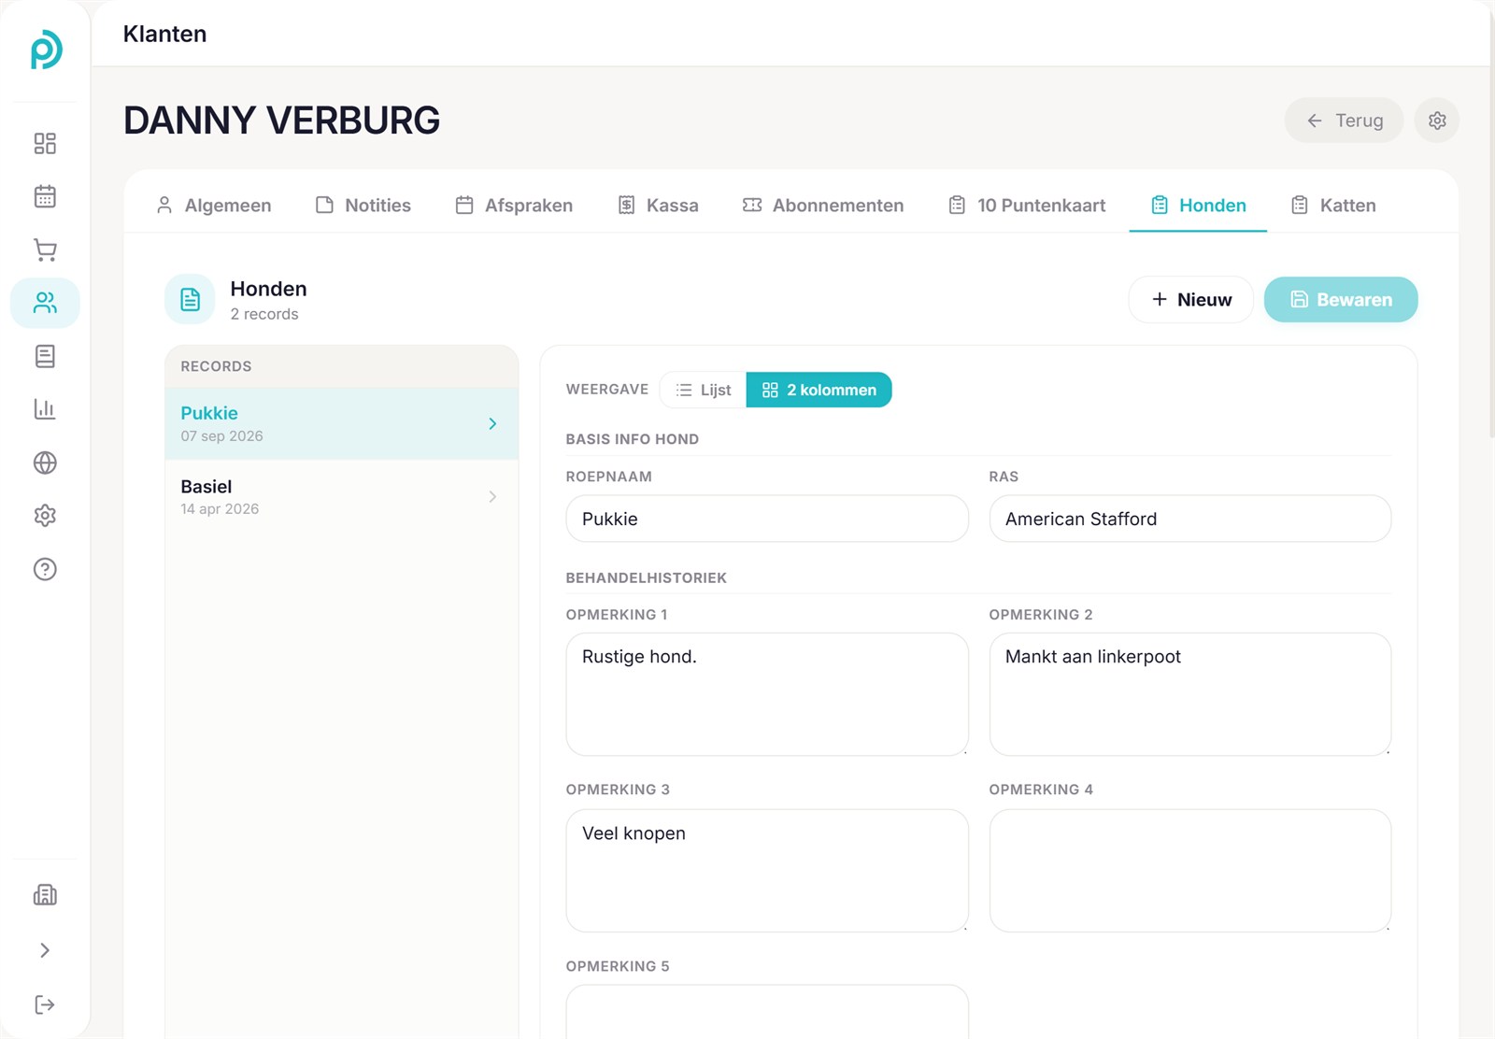The image size is (1495, 1039).
Task: Select the Pukkie record
Action: 342,423
